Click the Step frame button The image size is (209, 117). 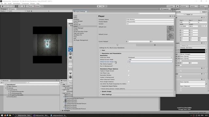[105, 6]
